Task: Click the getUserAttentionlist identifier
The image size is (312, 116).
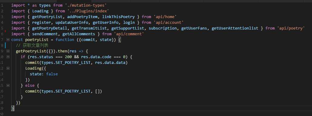Action: (x=235, y=28)
